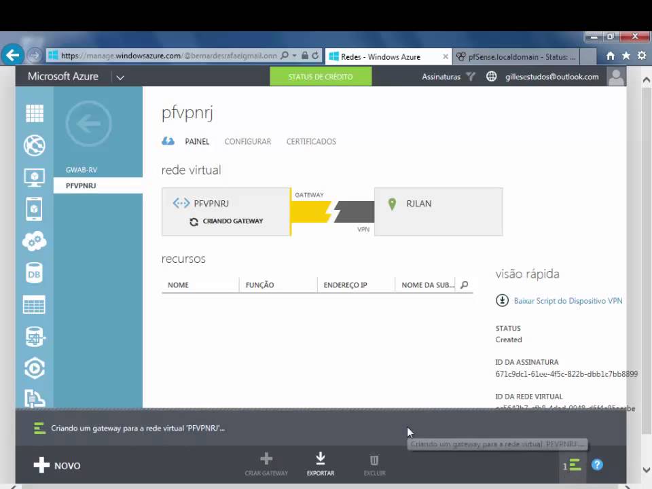The width and height of the screenshot is (652, 489).
Task: Close the Redes - Windows Azure tab
Action: 446,56
